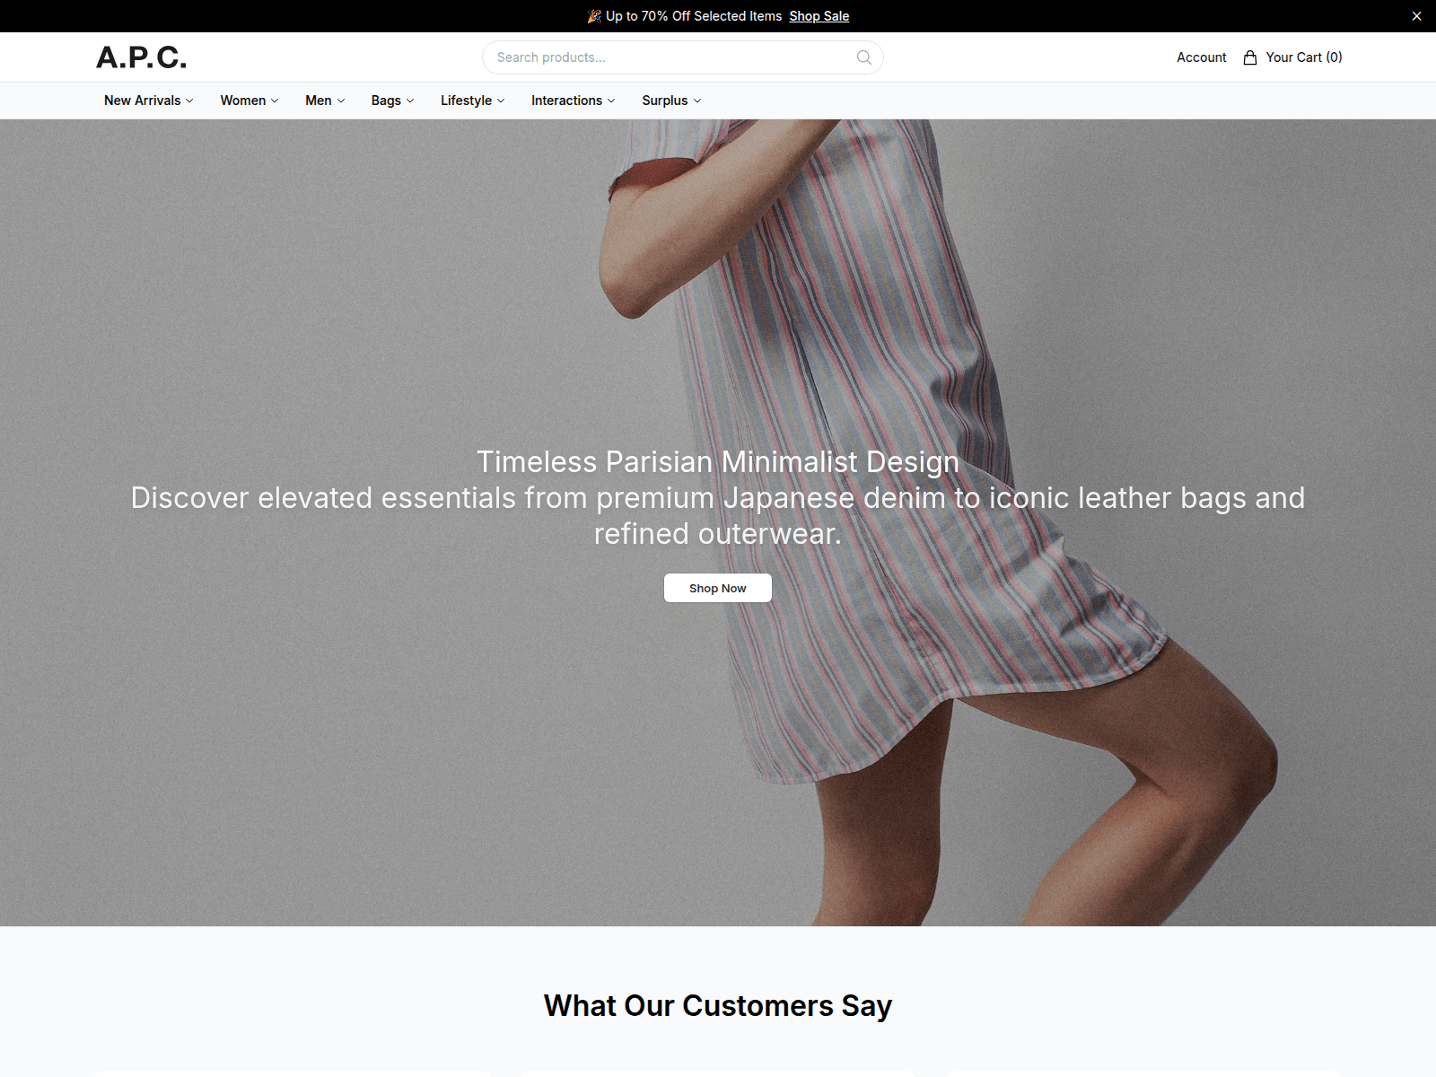Open the Surplus menu
This screenshot has height=1077, width=1436.
(x=671, y=101)
